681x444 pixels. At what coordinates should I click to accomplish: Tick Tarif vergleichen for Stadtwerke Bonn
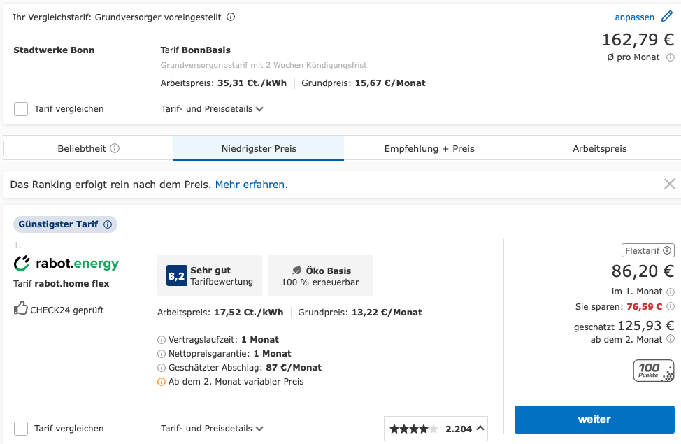21,109
